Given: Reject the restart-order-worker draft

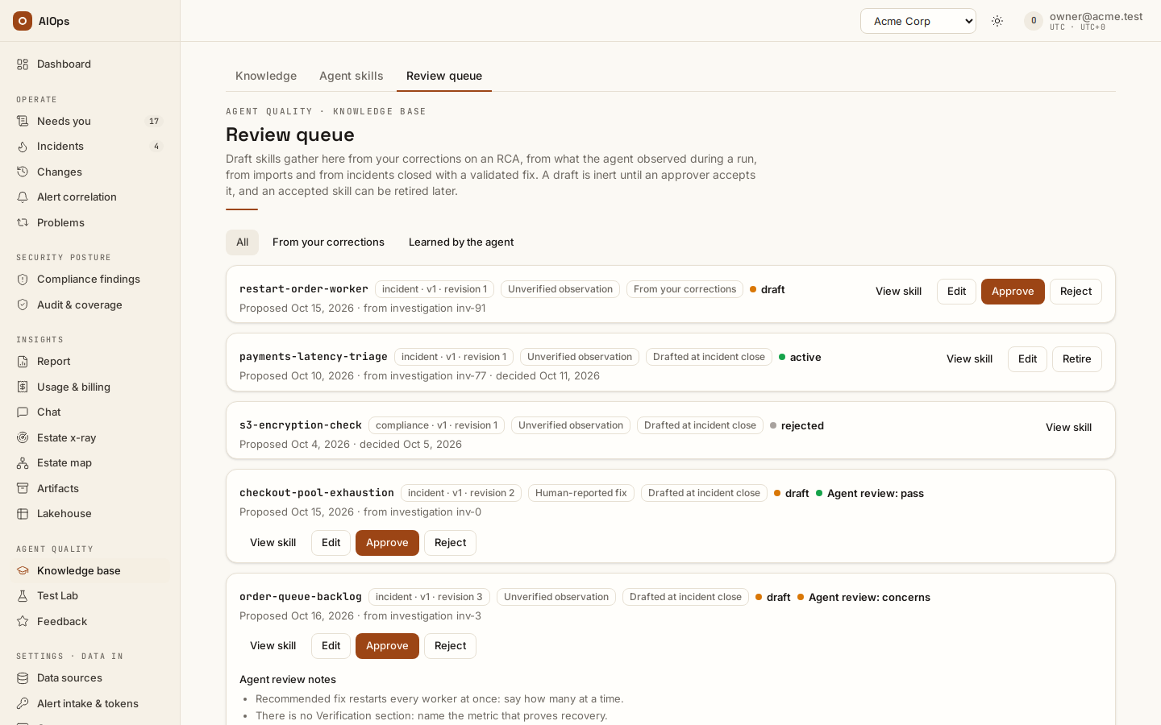Looking at the screenshot, I should pyautogui.click(x=1076, y=292).
